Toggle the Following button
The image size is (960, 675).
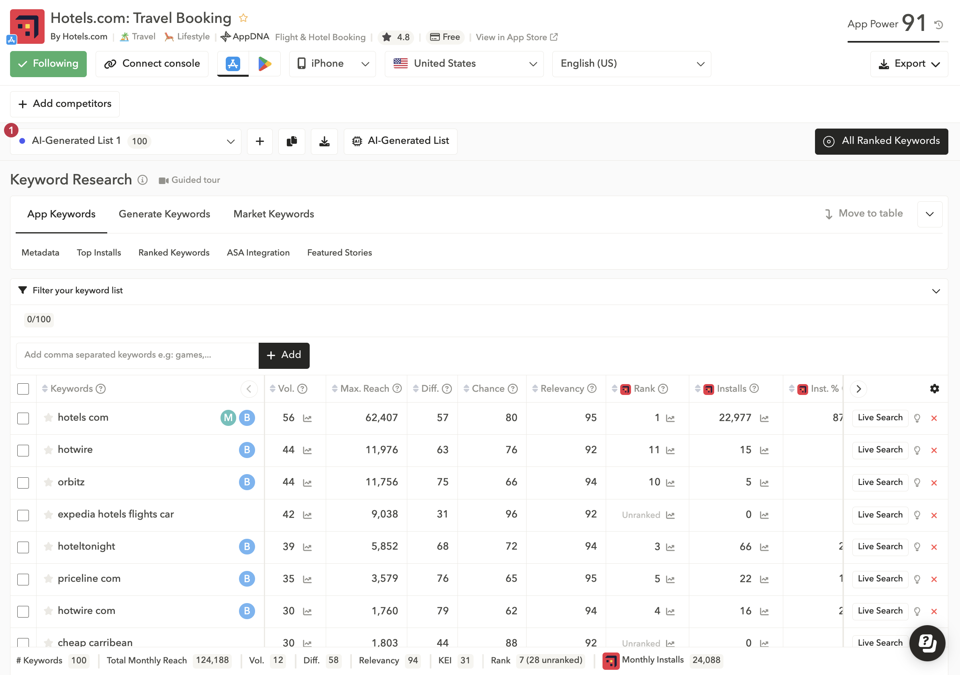48,63
